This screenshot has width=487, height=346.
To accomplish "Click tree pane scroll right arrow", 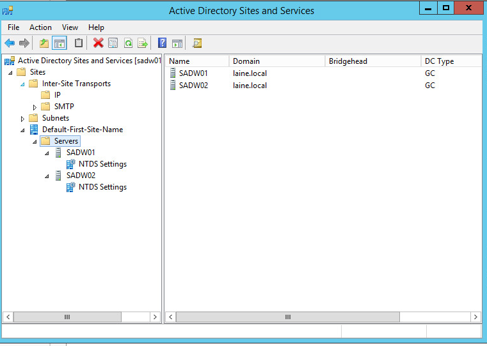I will click(155, 317).
